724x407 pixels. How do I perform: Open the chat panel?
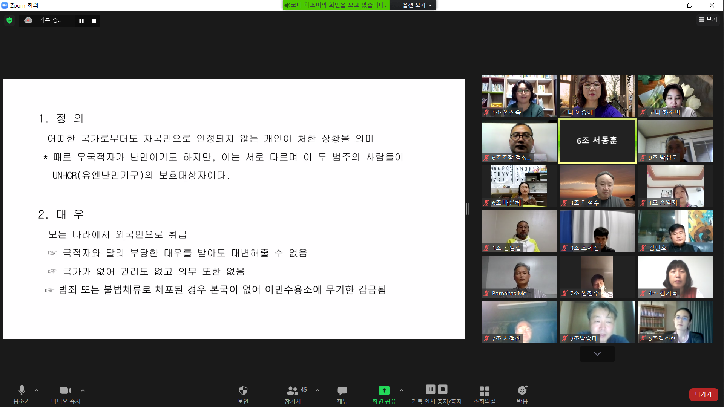(342, 390)
